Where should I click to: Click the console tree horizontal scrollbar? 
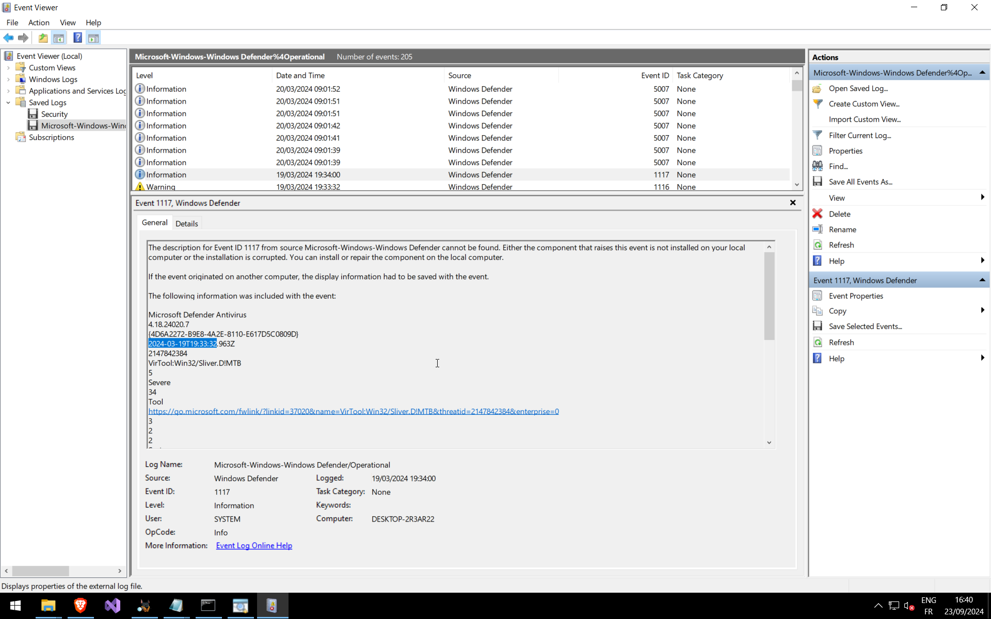coord(41,571)
